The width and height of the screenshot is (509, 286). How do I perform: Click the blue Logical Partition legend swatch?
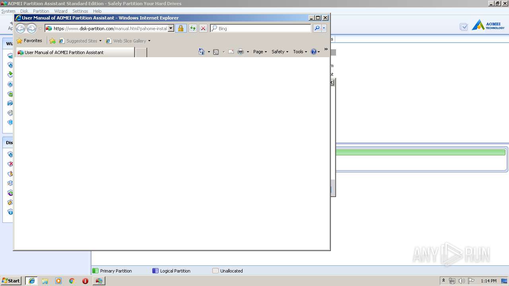pyautogui.click(x=155, y=271)
